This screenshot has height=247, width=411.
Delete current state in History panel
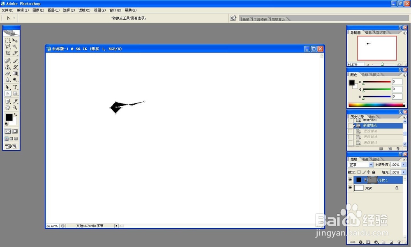398,149
